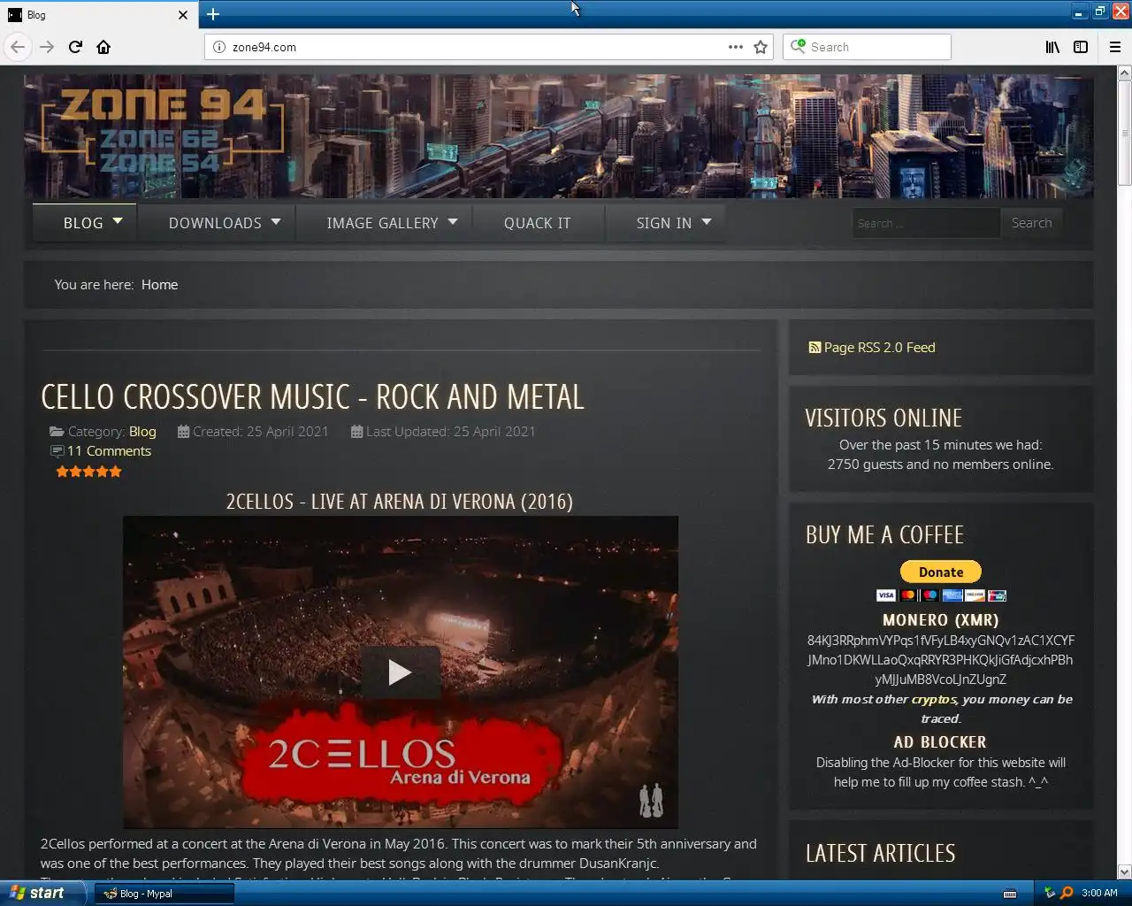Open the browser home page
This screenshot has height=906, width=1132.
pos(103,47)
